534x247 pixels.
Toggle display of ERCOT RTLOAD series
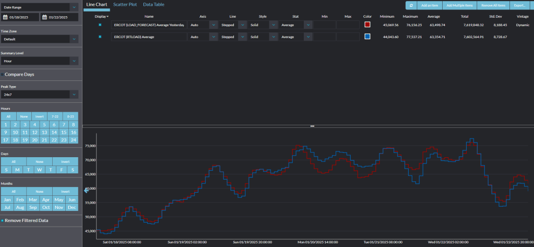(x=100, y=37)
